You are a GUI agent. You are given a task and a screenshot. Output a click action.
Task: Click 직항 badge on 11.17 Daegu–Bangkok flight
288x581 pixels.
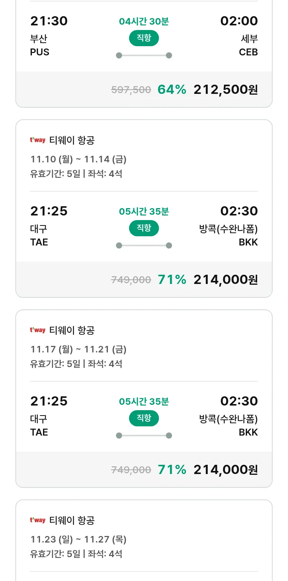click(144, 418)
